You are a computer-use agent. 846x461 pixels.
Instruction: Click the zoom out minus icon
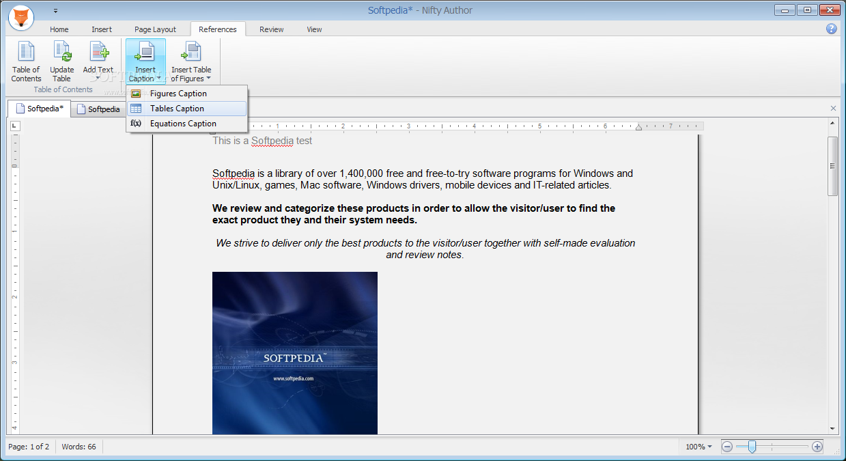point(727,447)
